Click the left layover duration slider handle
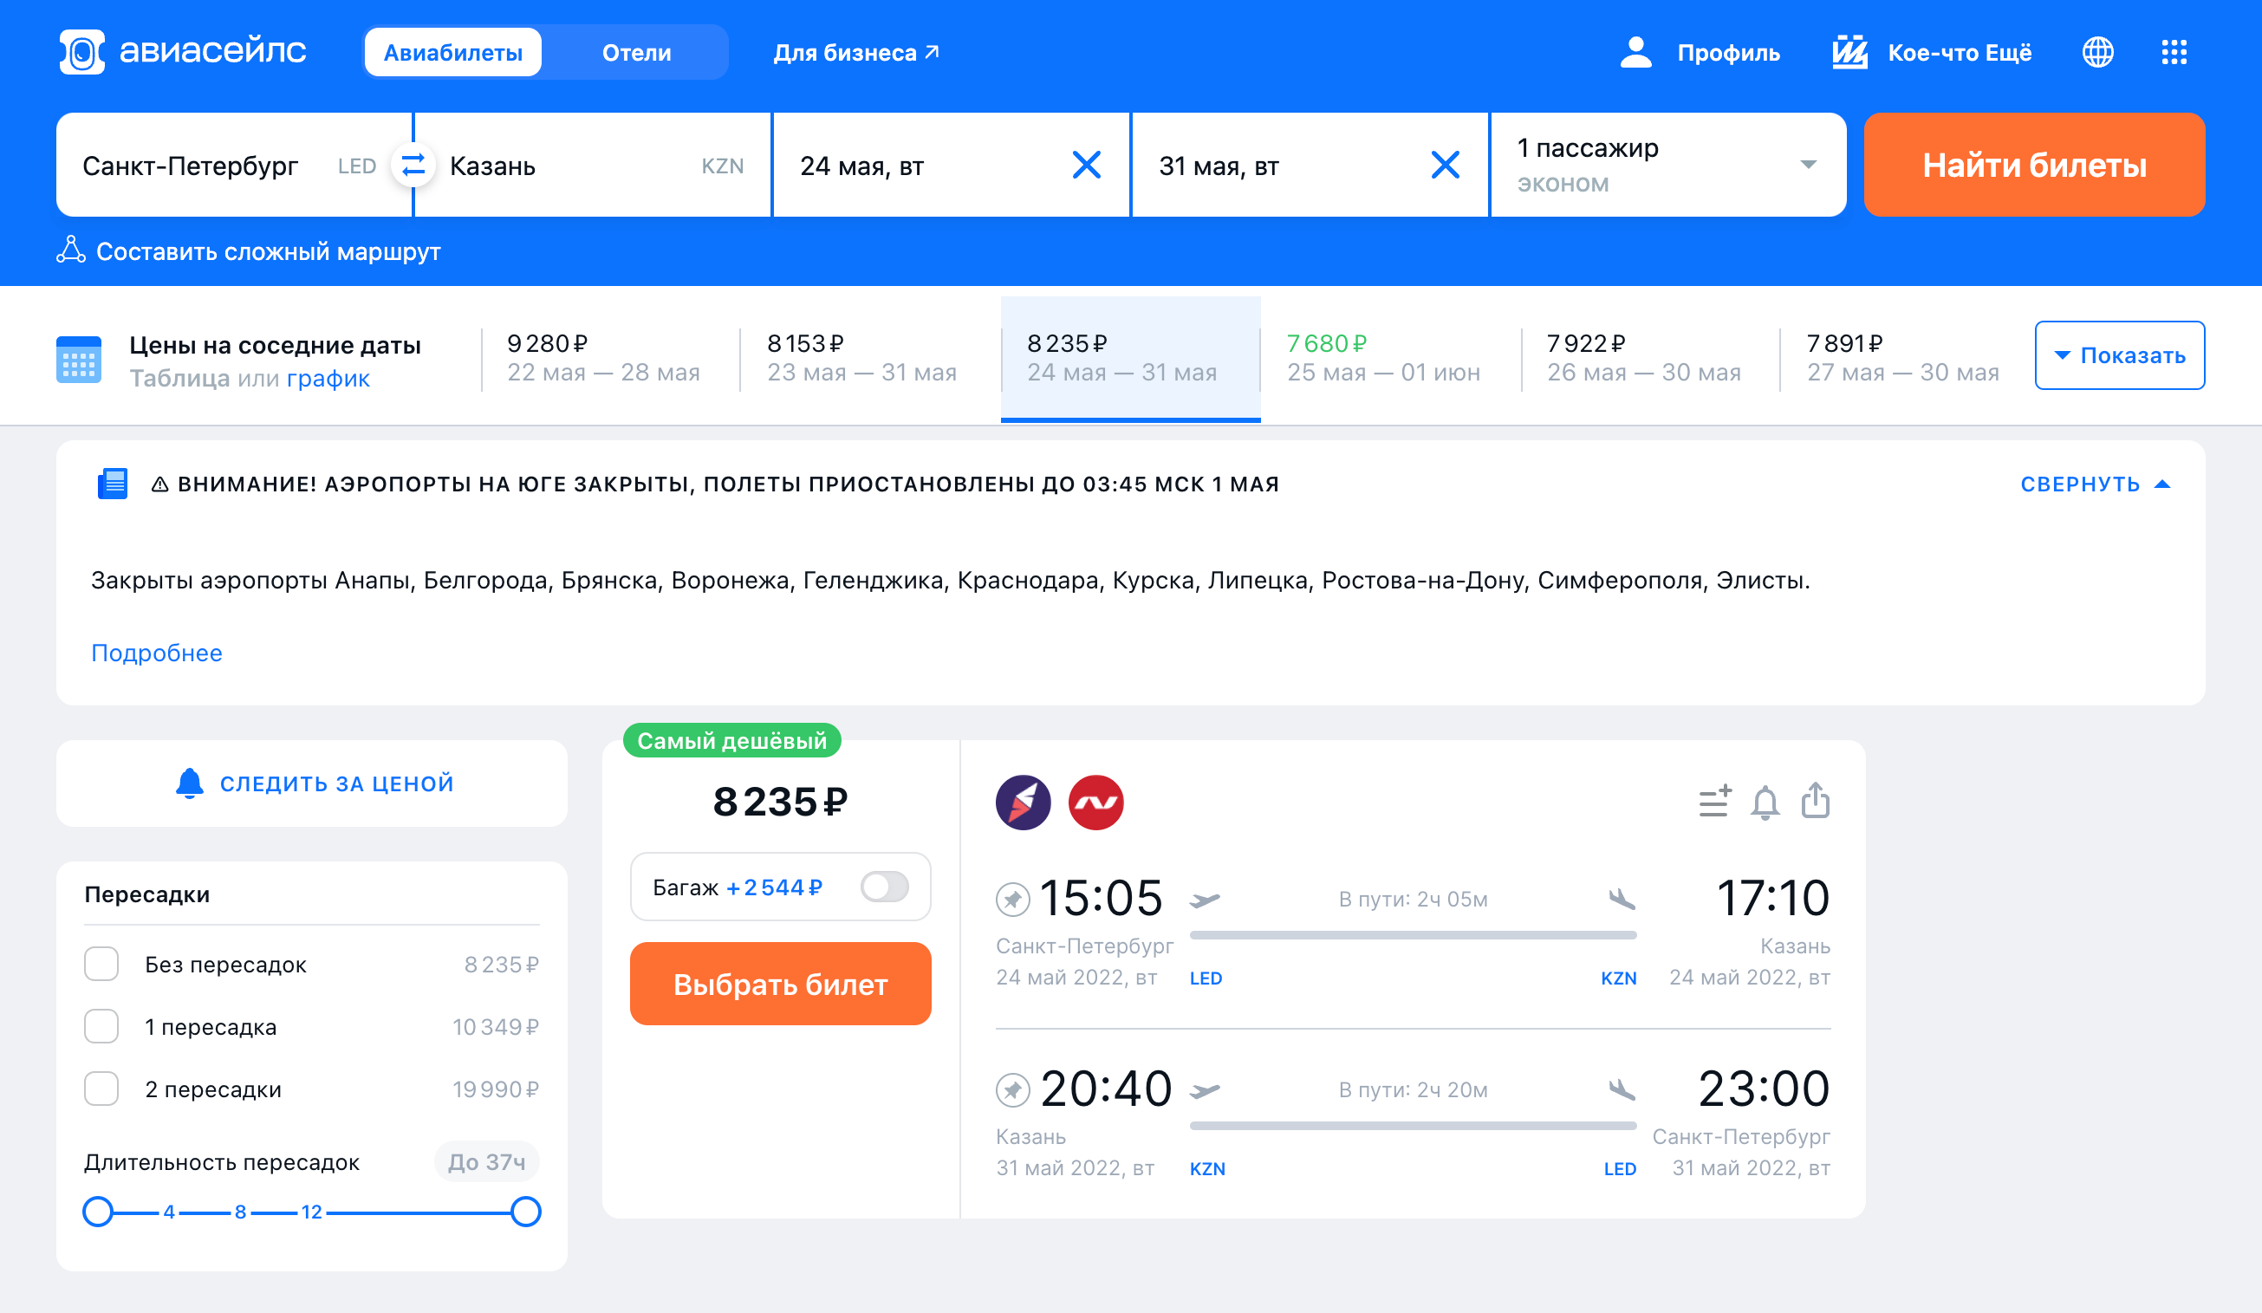Screen dimensions: 2262x1313 98,1212
